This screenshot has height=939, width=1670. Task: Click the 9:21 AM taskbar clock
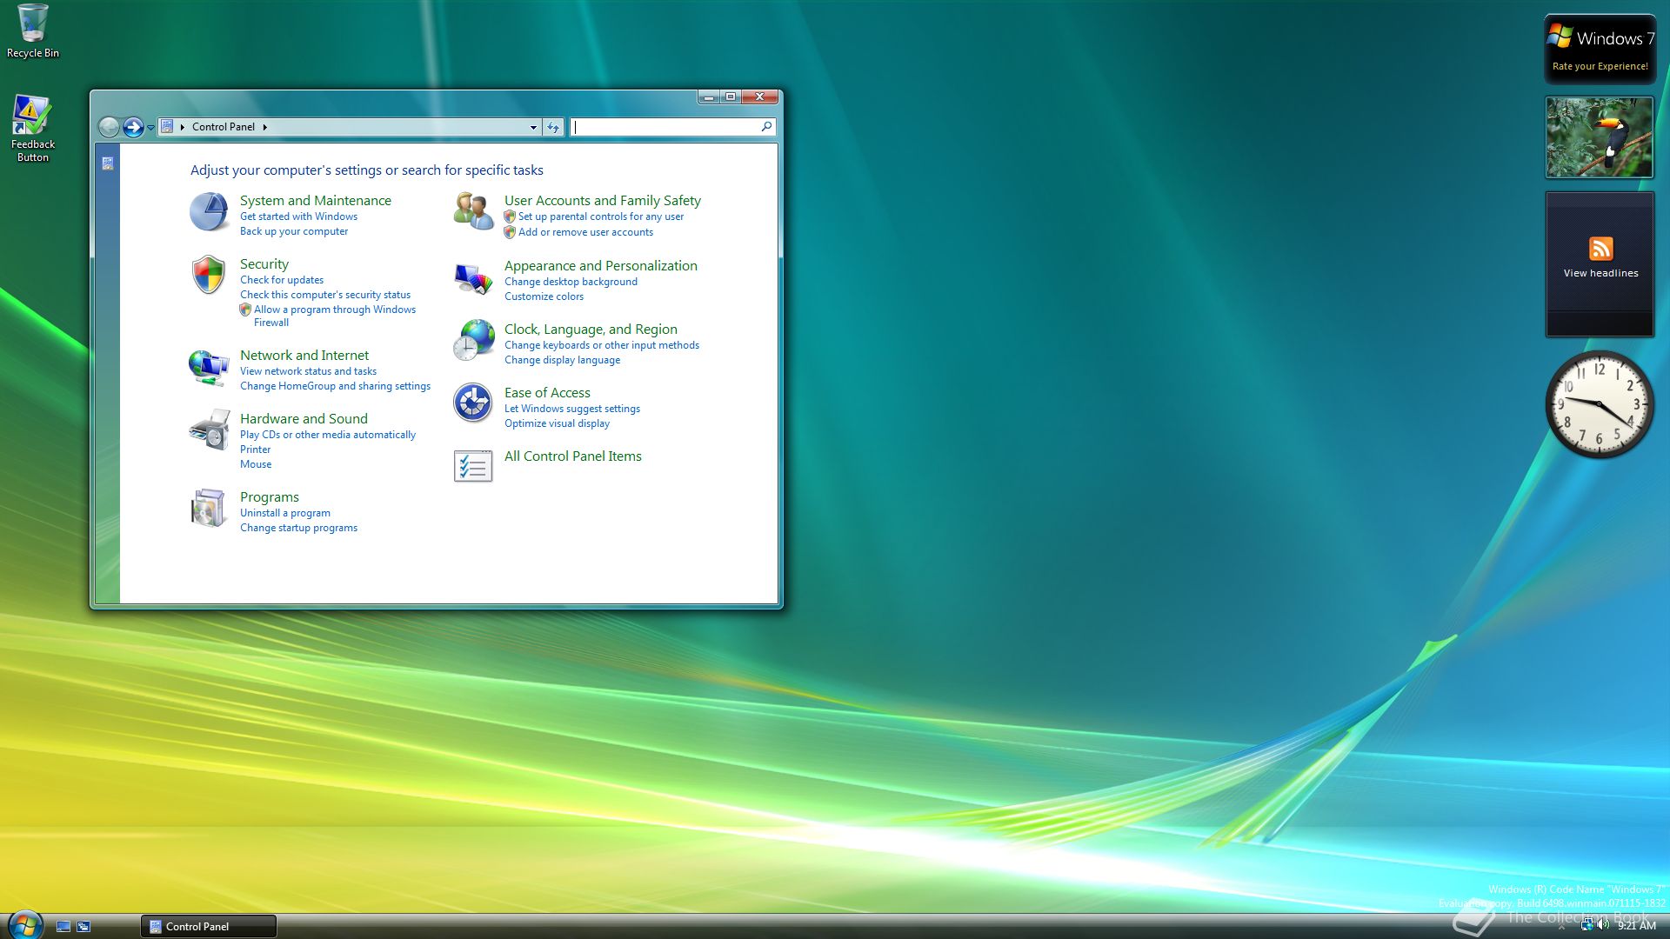[x=1636, y=926]
